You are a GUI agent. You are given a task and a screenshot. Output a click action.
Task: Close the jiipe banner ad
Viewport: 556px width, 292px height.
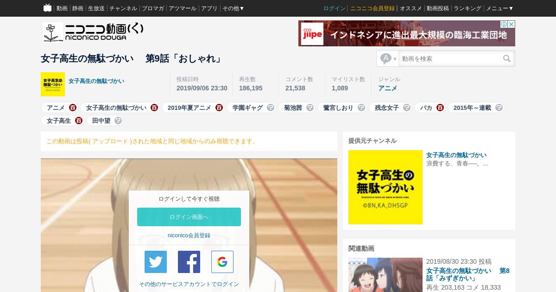pos(512,24)
